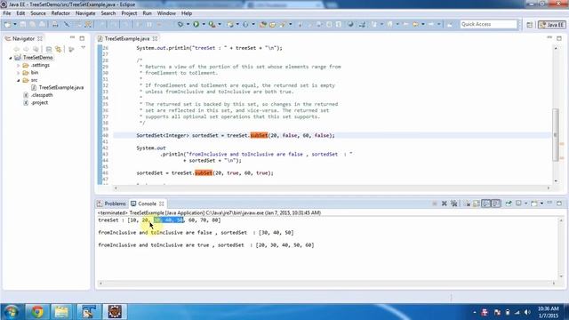This screenshot has height=320, width=569.
Task: Click the Open Perspective icon
Action: pos(530,24)
